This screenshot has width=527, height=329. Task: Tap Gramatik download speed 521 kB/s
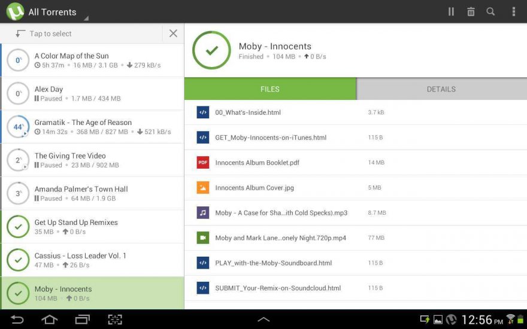(154, 132)
